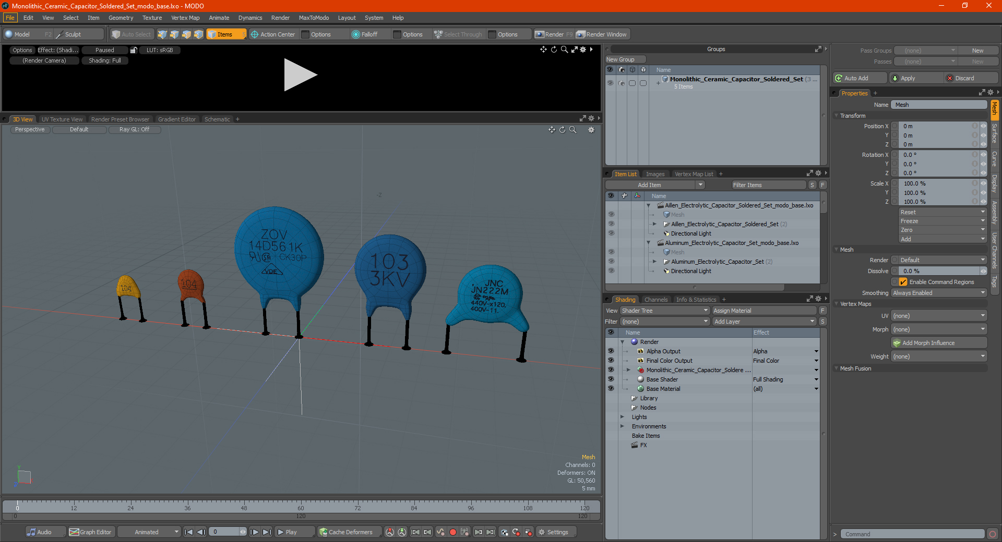Open 3D viewport gear settings
Screen dimensions: 1002x542
coord(591,130)
